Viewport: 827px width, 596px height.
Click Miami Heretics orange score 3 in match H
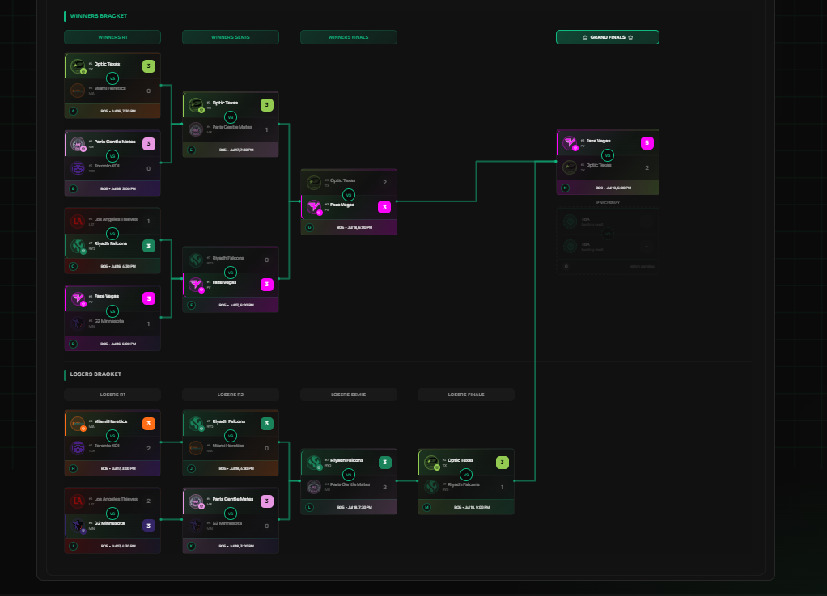[149, 424]
